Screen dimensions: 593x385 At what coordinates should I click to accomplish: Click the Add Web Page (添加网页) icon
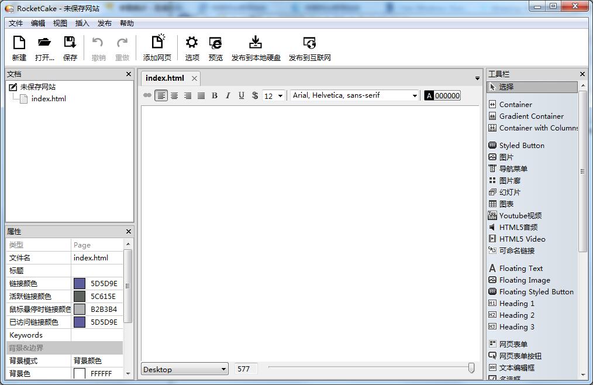pos(157,43)
